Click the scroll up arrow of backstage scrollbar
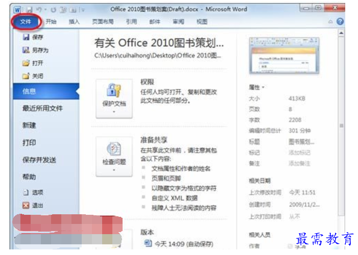The height and width of the screenshot is (255, 358). 341,33
